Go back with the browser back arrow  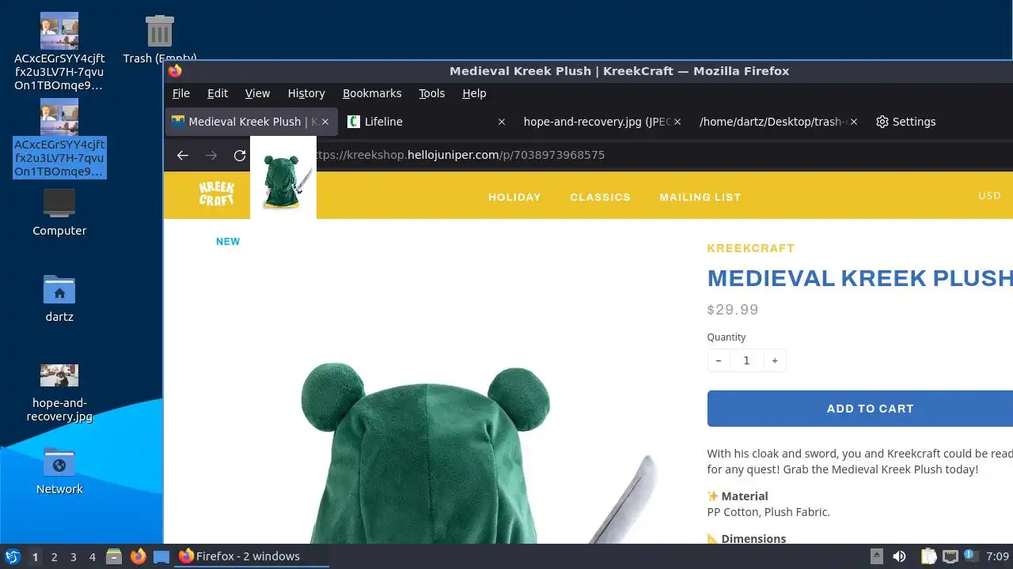click(x=183, y=155)
